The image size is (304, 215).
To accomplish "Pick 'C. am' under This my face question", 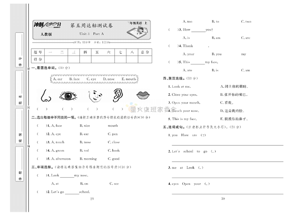I will tap(246, 70).
